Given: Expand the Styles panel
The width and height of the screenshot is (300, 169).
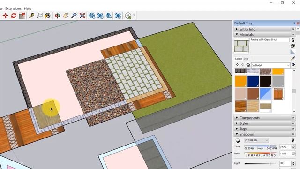Looking at the screenshot, I should 237,123.
